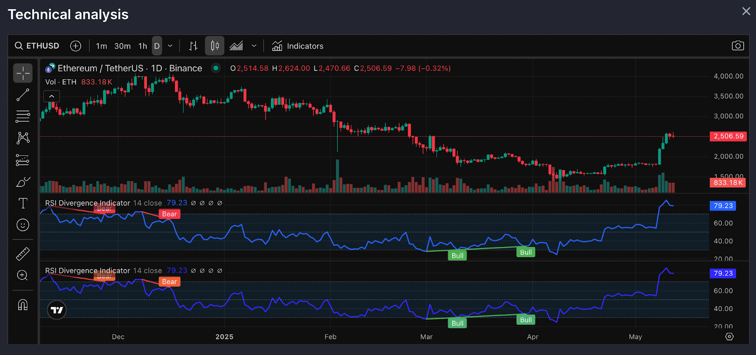Screen dimensions: 756x355
Task: Select the ruler measure tool
Action: click(23, 254)
